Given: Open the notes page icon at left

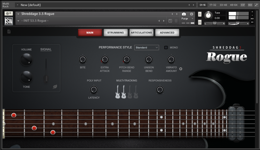Looking at the screenshot, I should tap(9, 31).
